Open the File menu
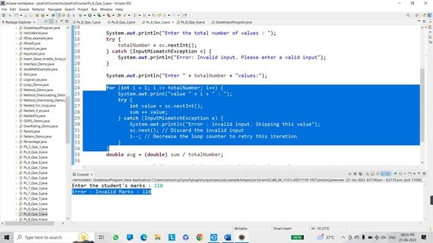Screen dimensions: 433x243 click(x=4, y=9)
